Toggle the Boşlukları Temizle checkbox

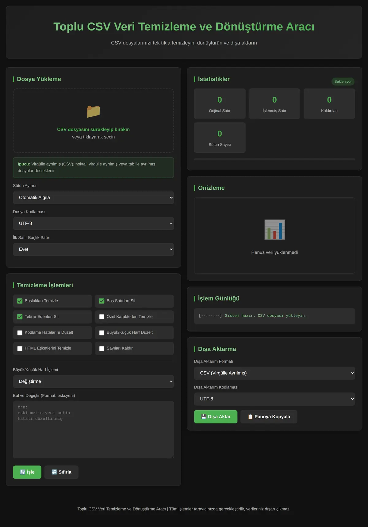pos(20,301)
